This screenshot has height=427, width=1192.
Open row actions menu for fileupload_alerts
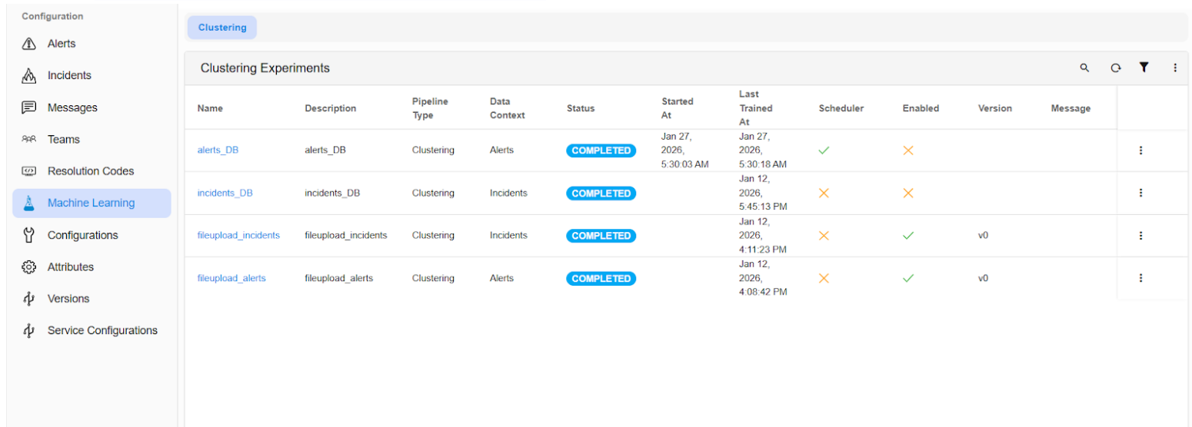[x=1140, y=278]
